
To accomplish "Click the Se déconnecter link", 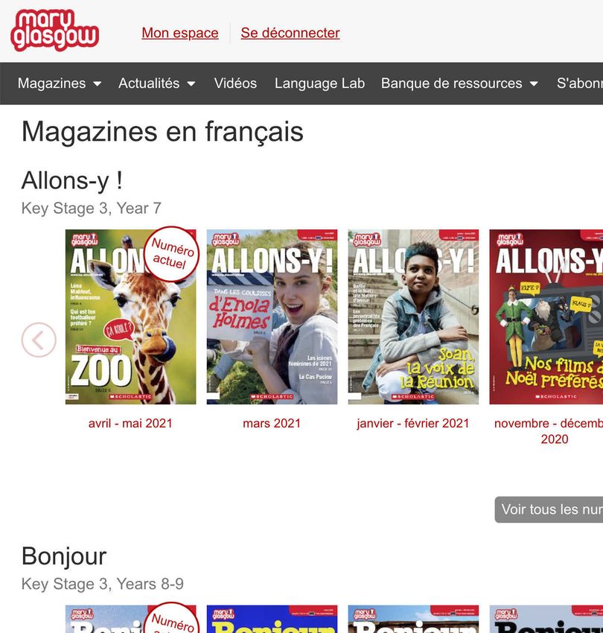I will coord(290,33).
